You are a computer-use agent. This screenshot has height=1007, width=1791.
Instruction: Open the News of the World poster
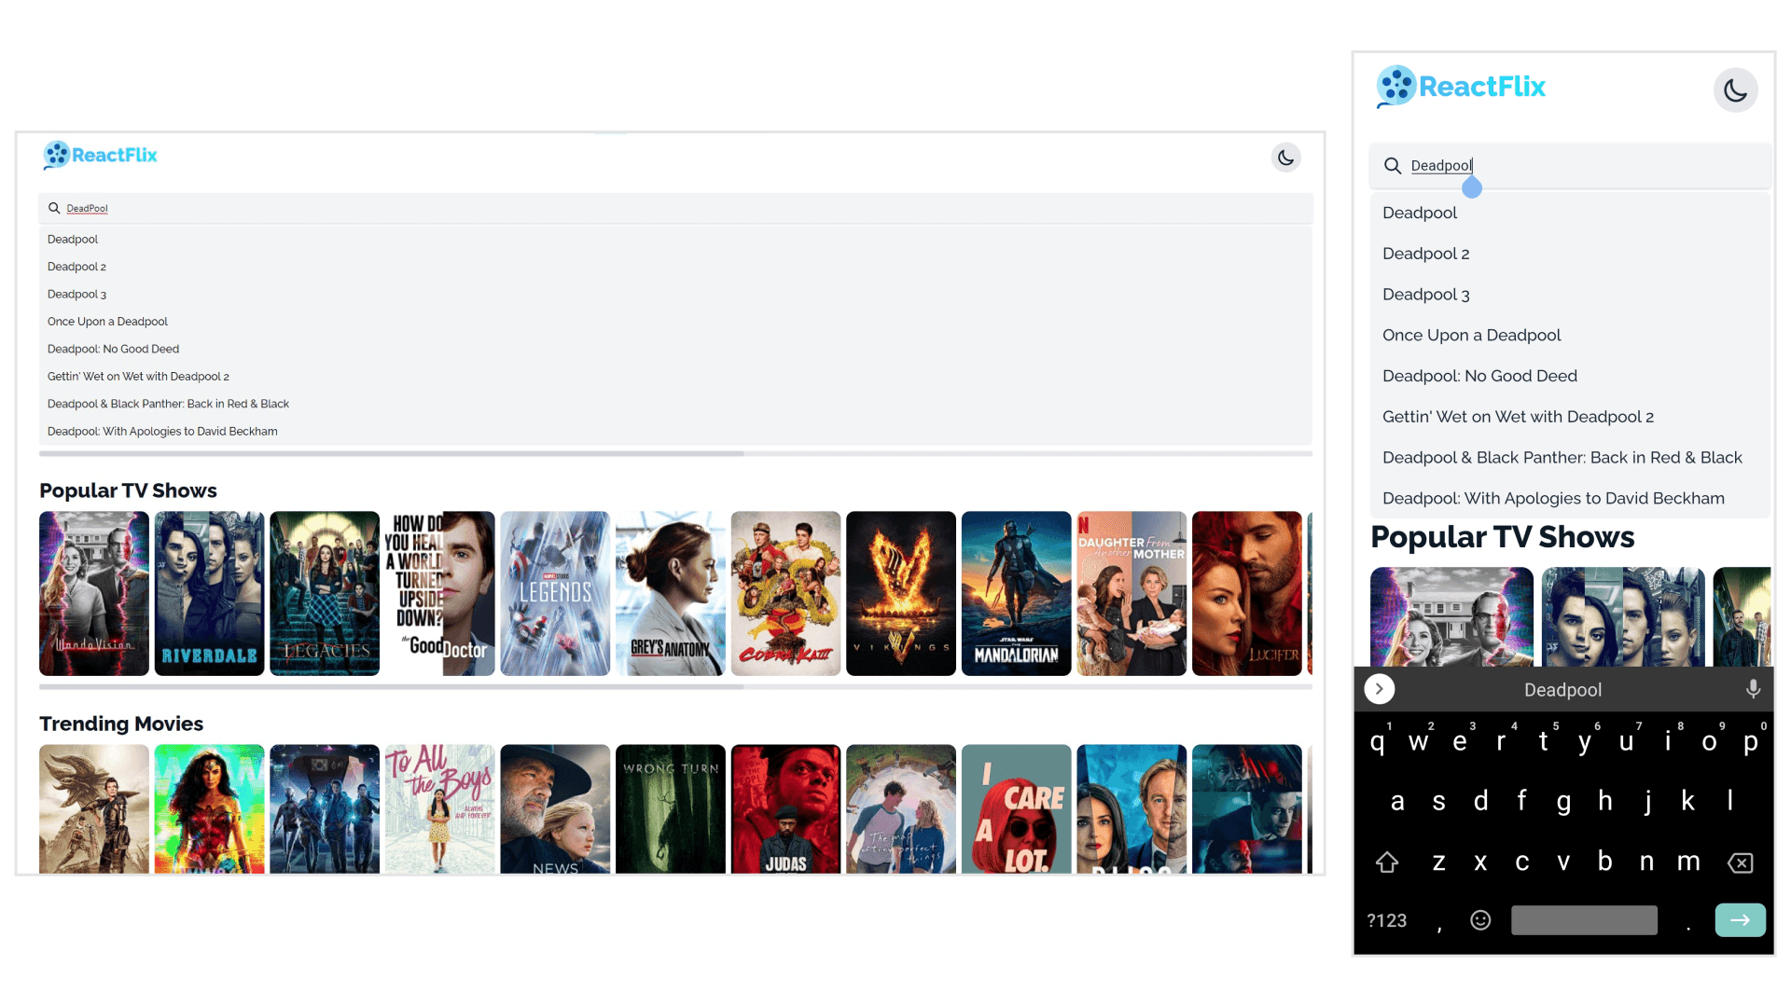(555, 808)
